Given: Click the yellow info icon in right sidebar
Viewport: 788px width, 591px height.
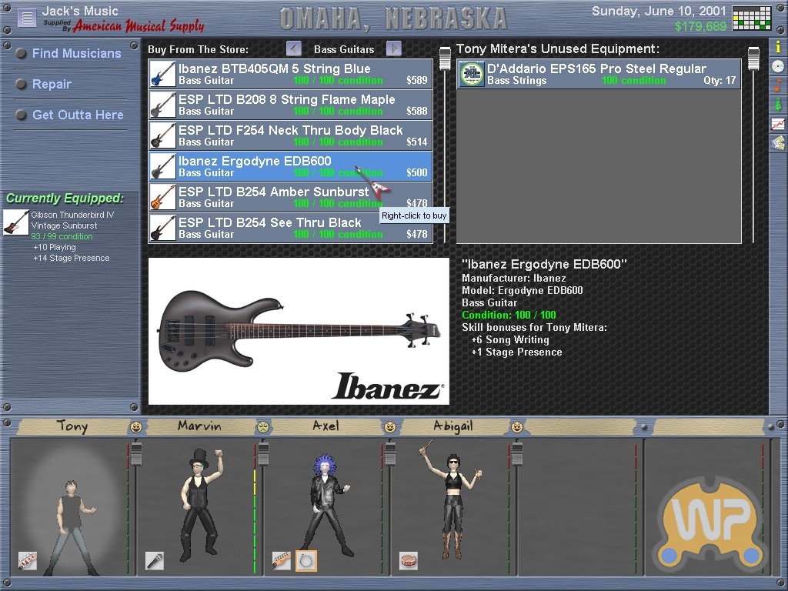Looking at the screenshot, I should click(x=778, y=47).
